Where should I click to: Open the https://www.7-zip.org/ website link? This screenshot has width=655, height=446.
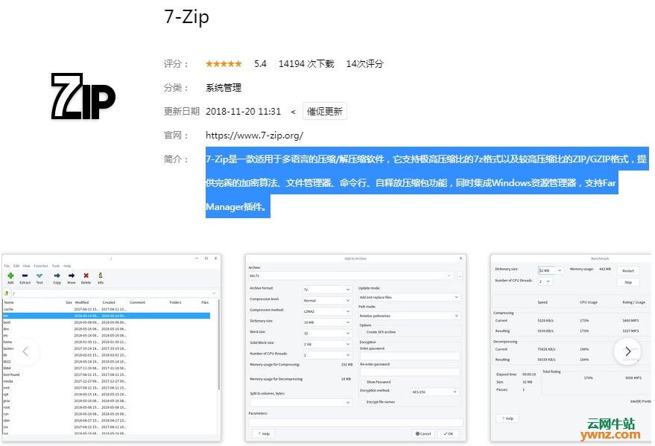click(254, 136)
